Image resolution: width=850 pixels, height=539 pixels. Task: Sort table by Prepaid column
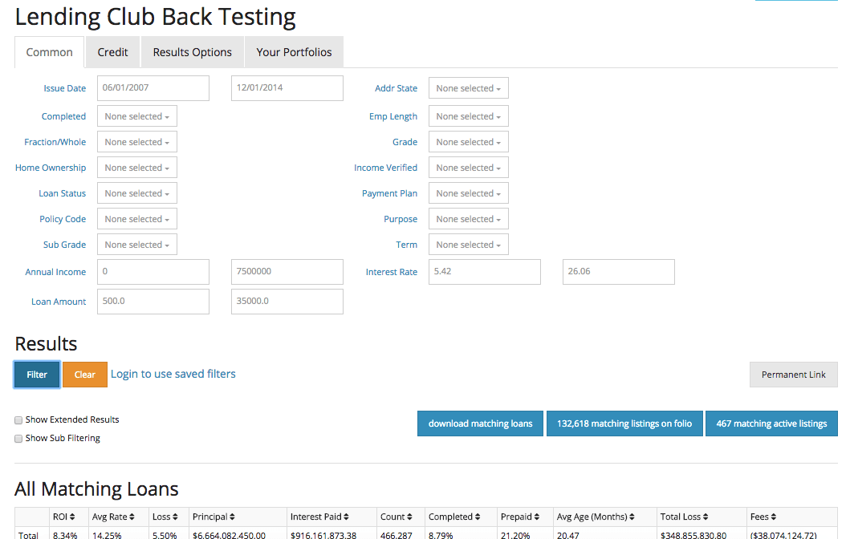[x=519, y=517]
